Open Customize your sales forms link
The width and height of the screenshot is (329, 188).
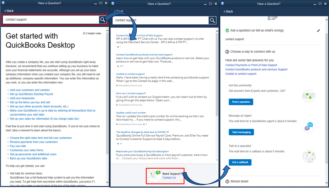[x=27, y=150]
